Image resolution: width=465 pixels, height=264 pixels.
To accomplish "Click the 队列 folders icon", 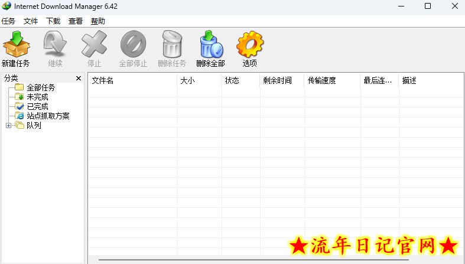I will pos(19,125).
